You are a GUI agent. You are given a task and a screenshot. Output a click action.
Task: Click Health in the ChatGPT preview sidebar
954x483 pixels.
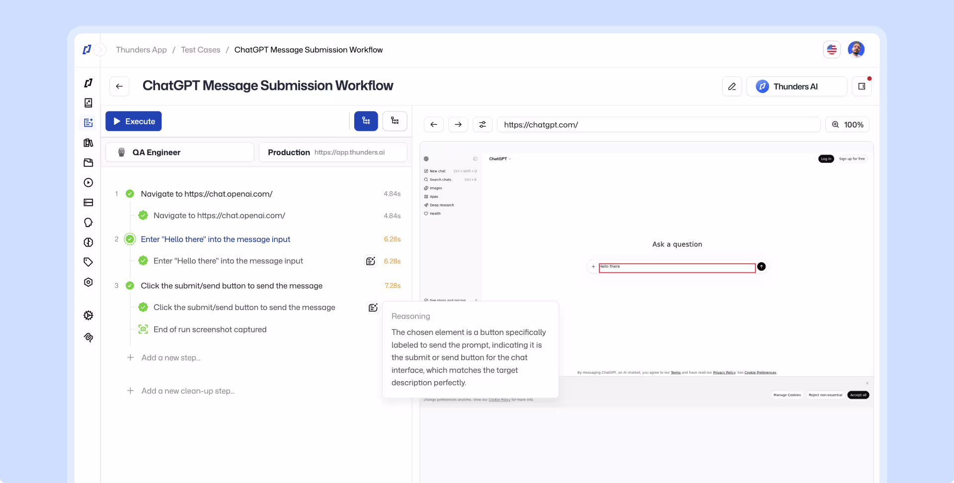[x=432, y=213]
